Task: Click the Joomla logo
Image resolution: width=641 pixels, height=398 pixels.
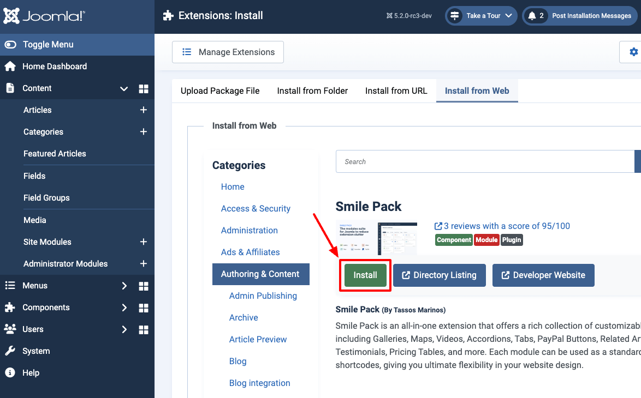Action: pos(44,16)
